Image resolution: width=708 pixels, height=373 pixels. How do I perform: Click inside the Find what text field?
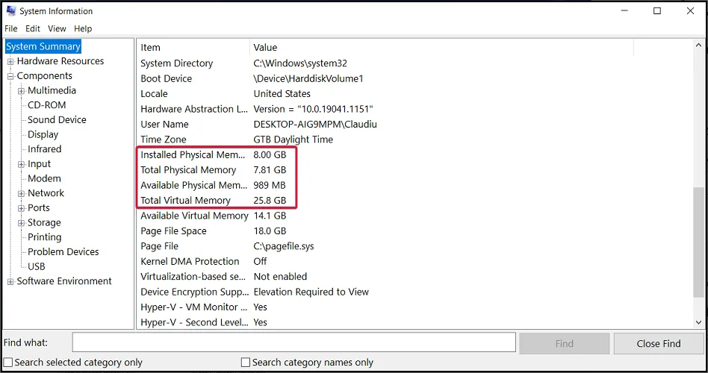pos(294,343)
